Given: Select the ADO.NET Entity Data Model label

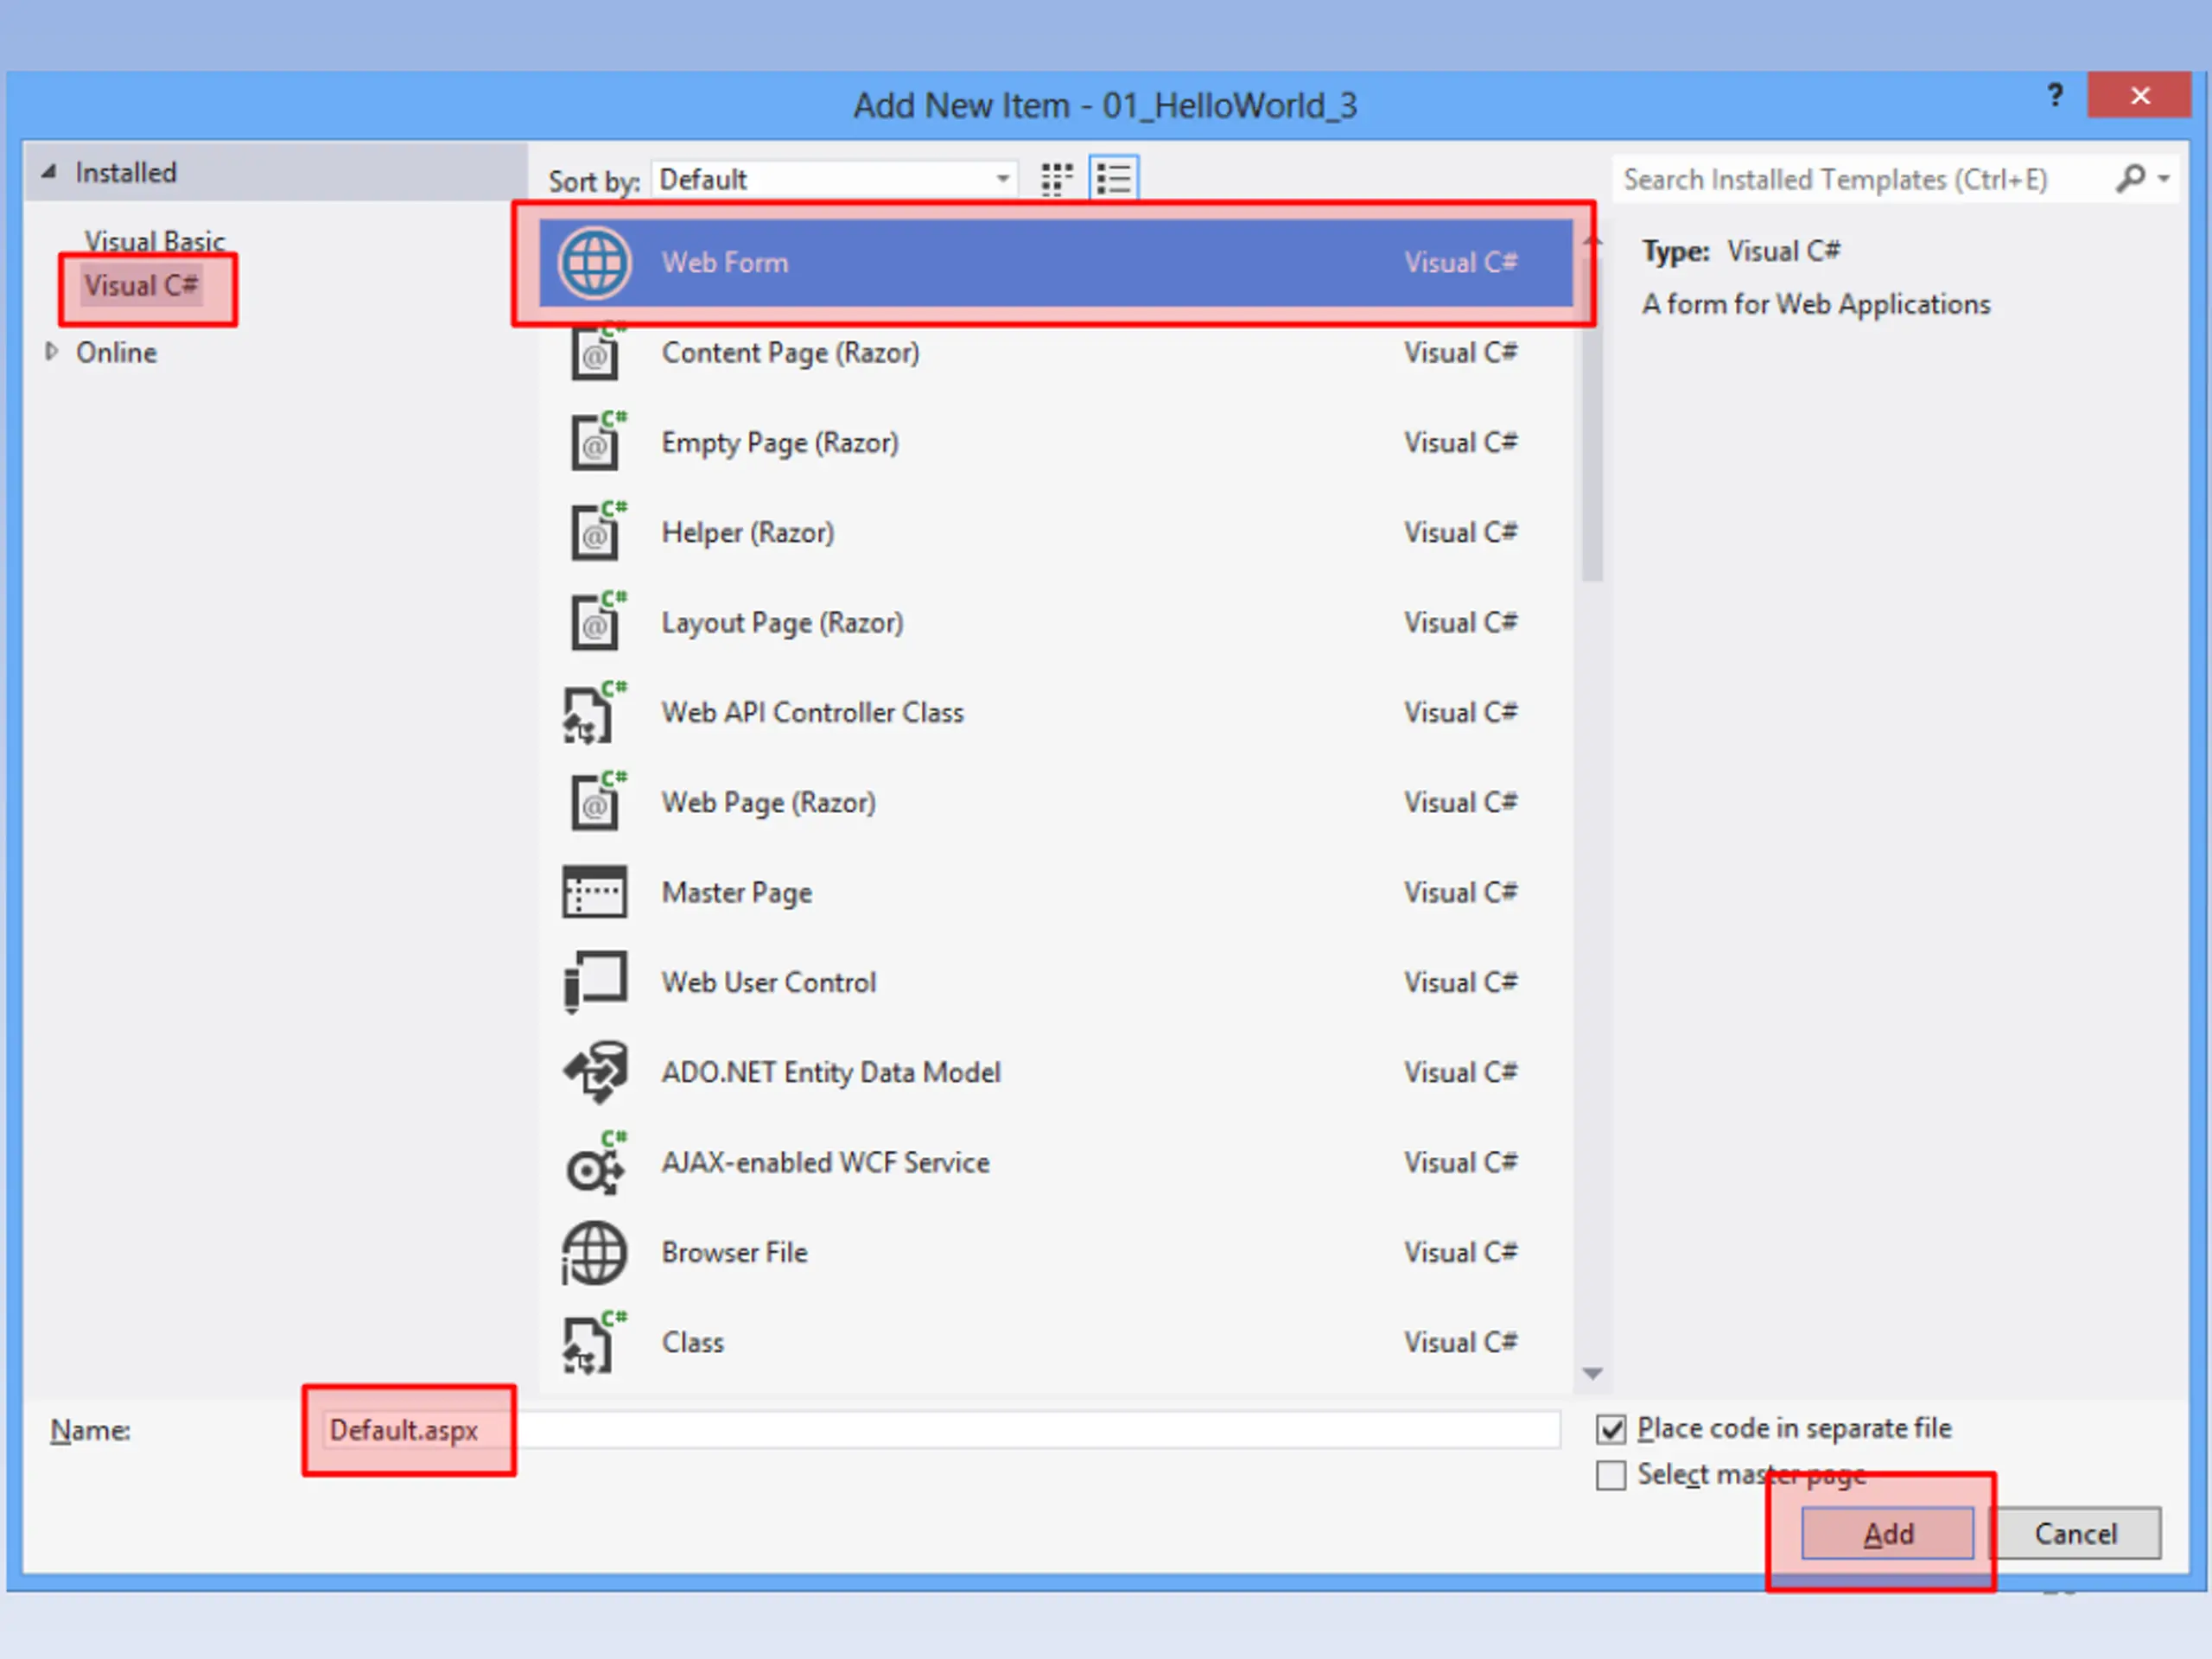Looking at the screenshot, I should pyautogui.click(x=831, y=1073).
